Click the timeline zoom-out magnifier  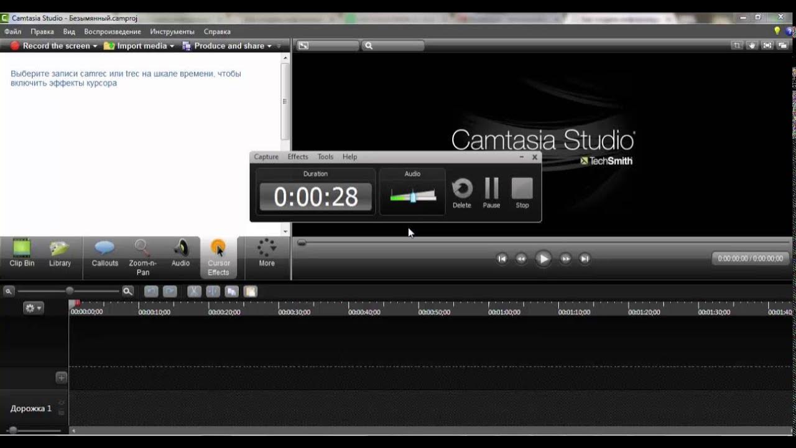[9, 291]
